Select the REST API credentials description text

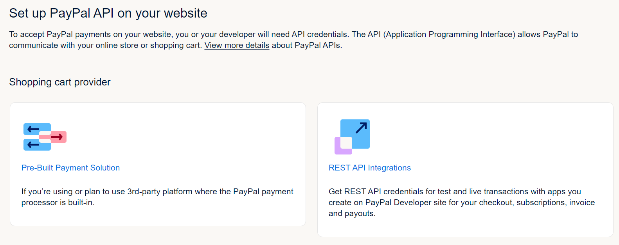461,202
